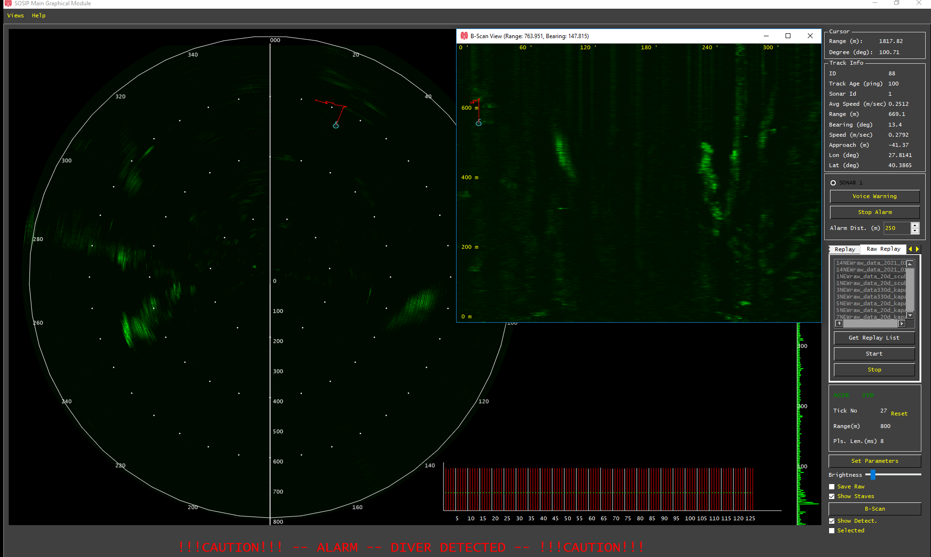Click the Avg Speed value 0.2512
The image size is (931, 557).
pos(899,104)
